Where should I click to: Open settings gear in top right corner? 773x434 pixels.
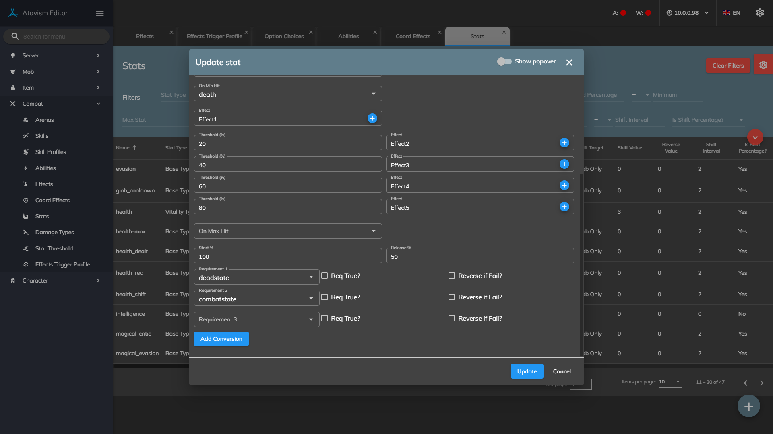(x=760, y=13)
